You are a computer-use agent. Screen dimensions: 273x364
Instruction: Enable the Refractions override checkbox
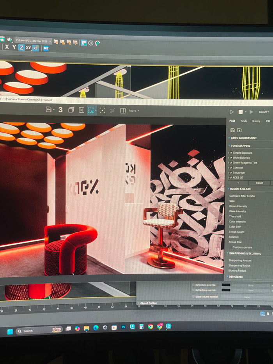click(193, 290)
